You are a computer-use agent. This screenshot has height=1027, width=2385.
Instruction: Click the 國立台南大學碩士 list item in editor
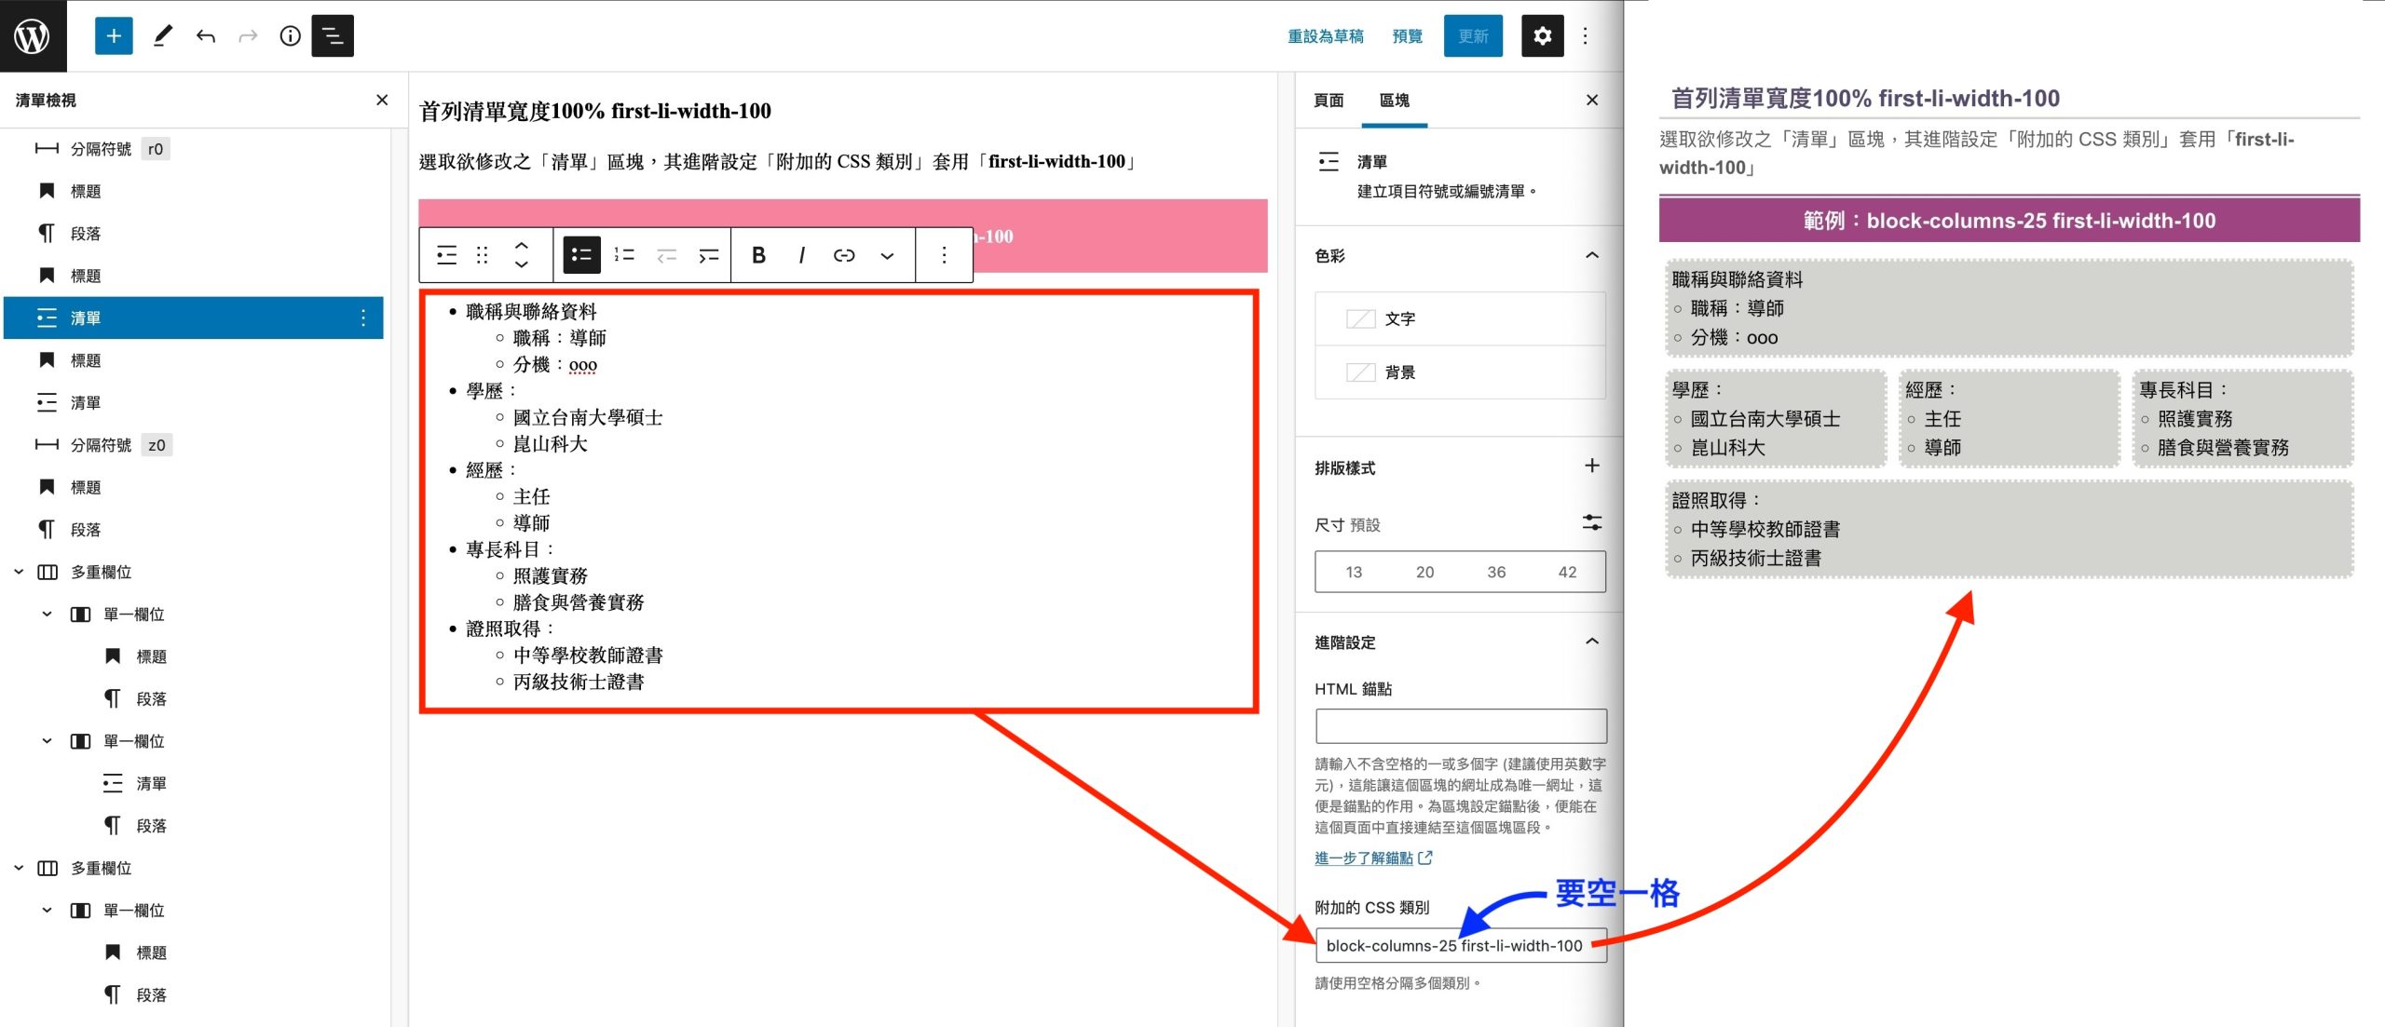(588, 417)
